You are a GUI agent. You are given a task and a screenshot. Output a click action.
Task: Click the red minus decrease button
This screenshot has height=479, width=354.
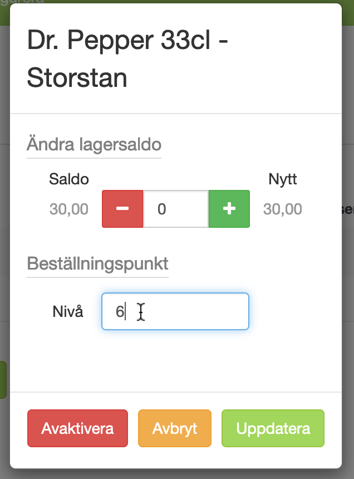(x=122, y=209)
